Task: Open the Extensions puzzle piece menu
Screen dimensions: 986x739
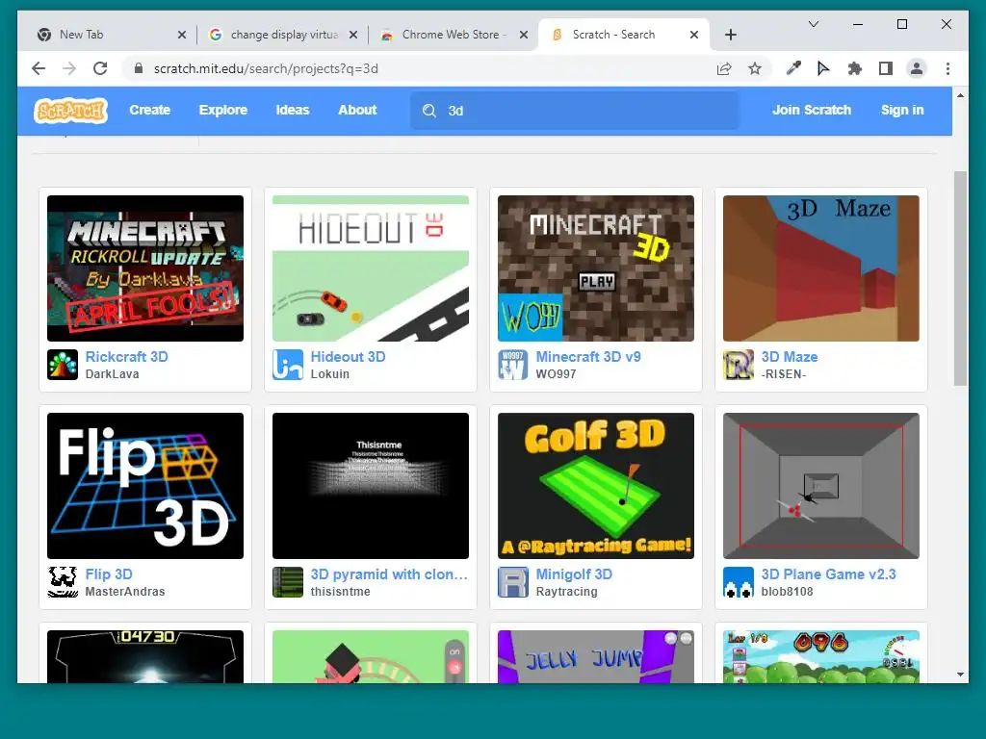Action: pos(855,68)
